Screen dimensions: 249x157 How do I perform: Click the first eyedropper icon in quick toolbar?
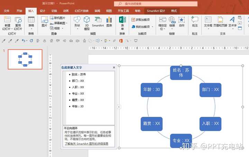point(3,41)
